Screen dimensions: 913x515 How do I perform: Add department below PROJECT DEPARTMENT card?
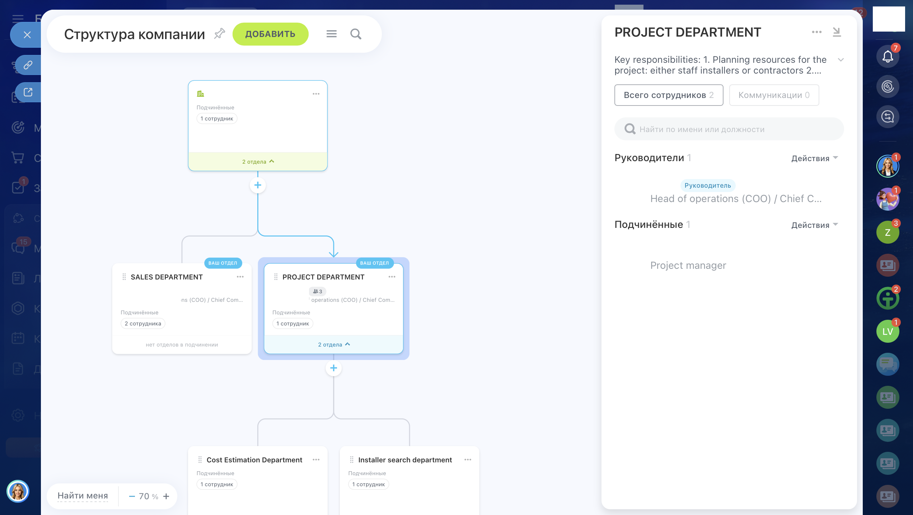[x=333, y=368]
